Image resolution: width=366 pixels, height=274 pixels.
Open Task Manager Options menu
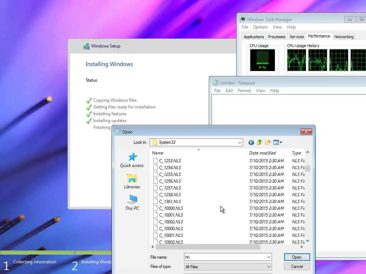(x=260, y=27)
